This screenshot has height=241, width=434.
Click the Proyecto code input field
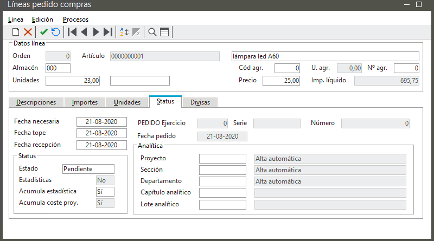point(222,159)
